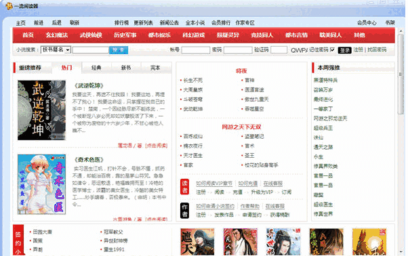408x256 pixels.
Task: Switch to the 完本 tab
Action: [155, 68]
